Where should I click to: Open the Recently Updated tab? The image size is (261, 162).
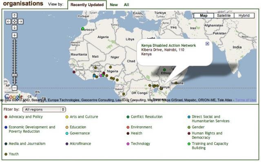pyautogui.click(x=87, y=4)
